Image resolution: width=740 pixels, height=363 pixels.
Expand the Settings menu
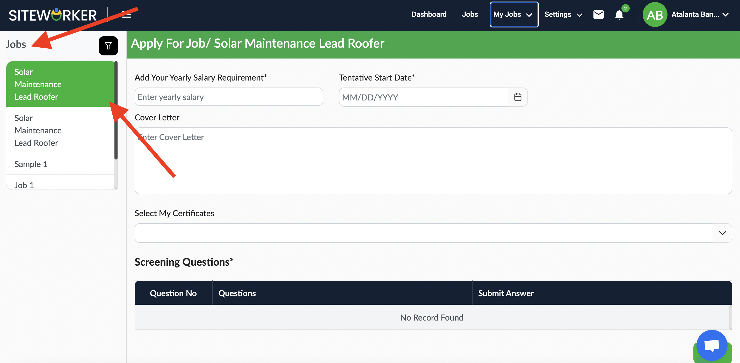click(x=563, y=14)
